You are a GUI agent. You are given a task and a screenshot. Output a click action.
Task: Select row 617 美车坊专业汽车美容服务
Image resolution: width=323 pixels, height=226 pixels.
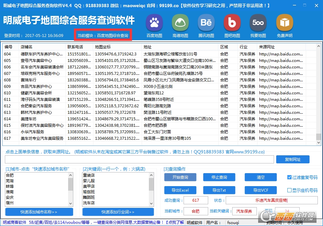pos(159,138)
